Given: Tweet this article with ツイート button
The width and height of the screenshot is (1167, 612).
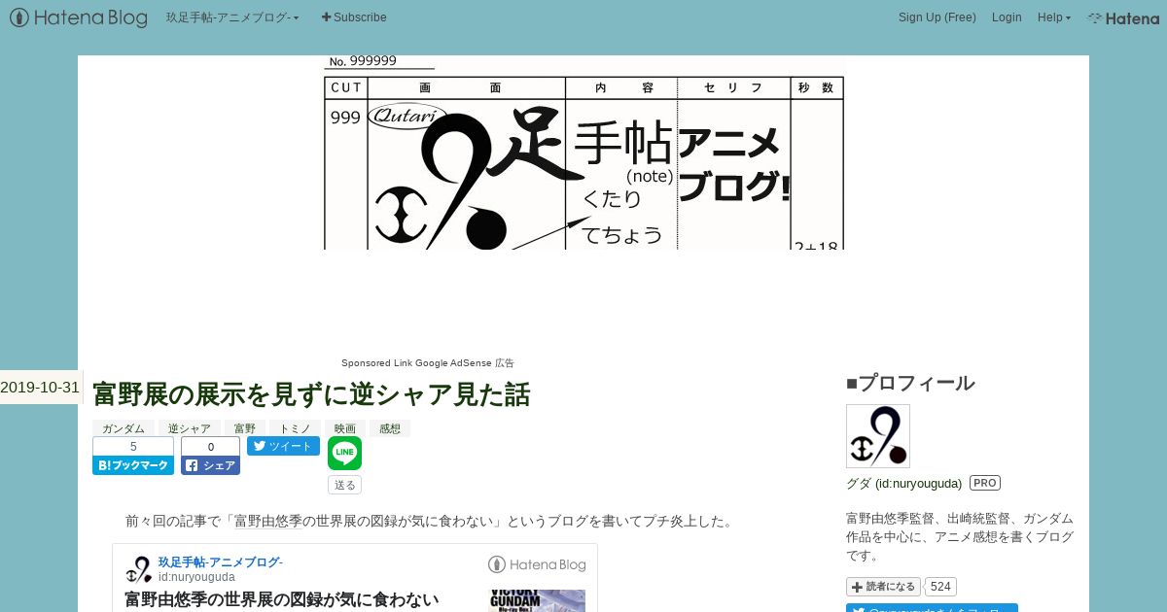Looking at the screenshot, I should (283, 446).
